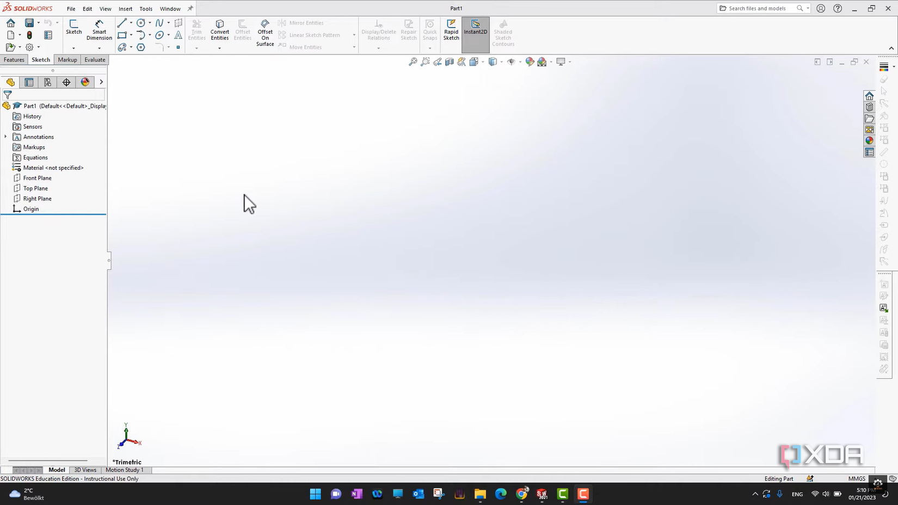898x505 pixels.
Task: Open the Sketch button dropdown arrow
Action: click(73, 48)
